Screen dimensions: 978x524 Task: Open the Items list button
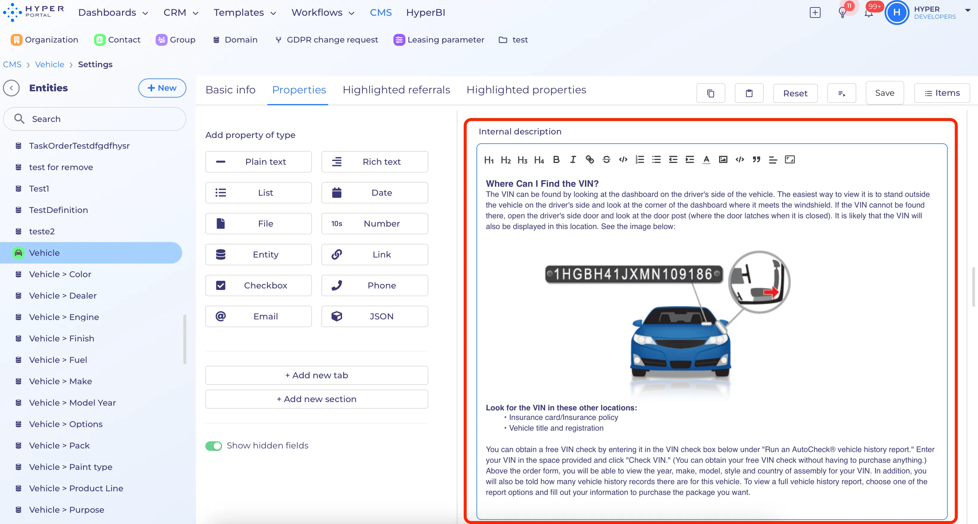click(x=942, y=93)
